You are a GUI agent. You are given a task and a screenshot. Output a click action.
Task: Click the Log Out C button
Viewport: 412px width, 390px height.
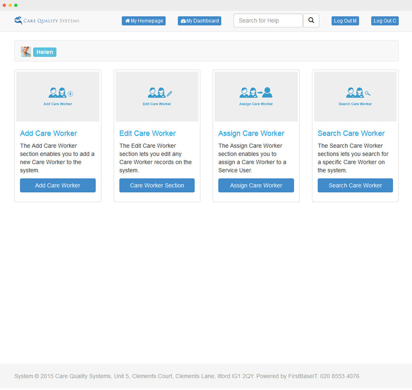point(385,21)
